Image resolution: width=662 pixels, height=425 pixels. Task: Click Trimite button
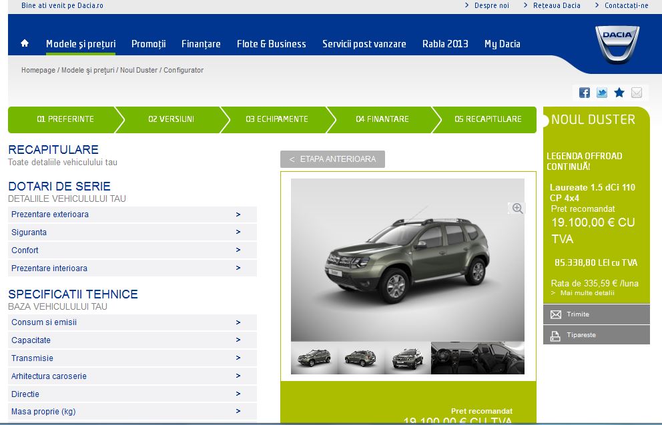point(596,314)
